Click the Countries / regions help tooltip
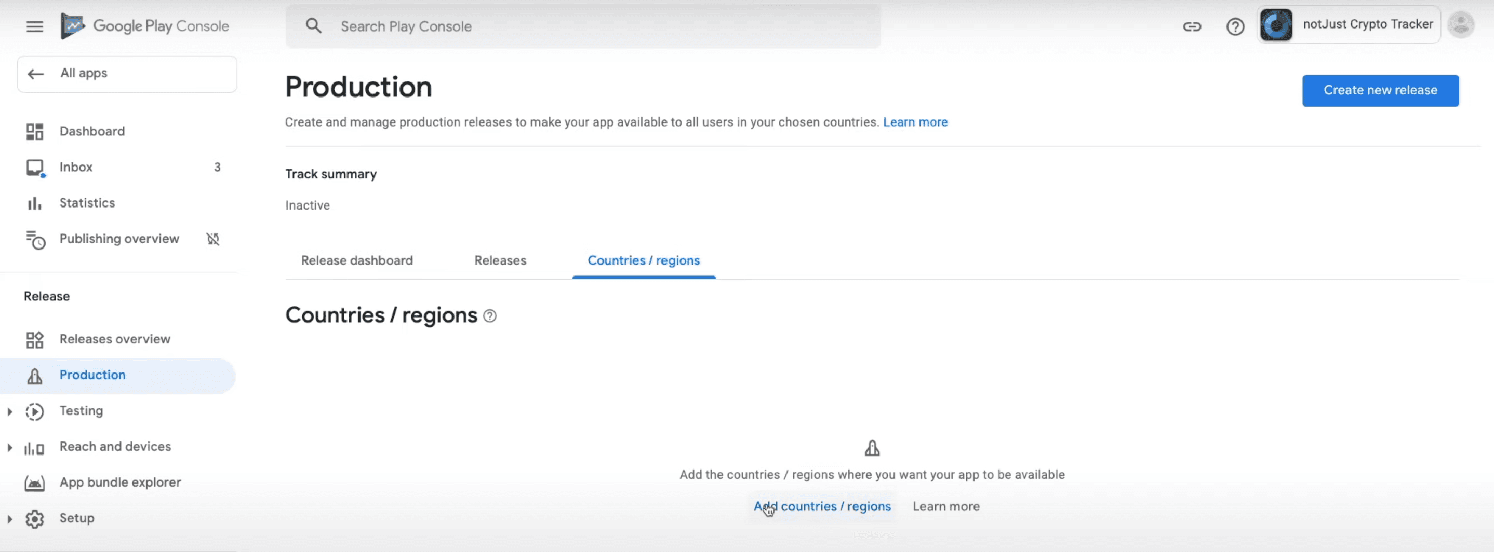The width and height of the screenshot is (1494, 552). [x=489, y=316]
